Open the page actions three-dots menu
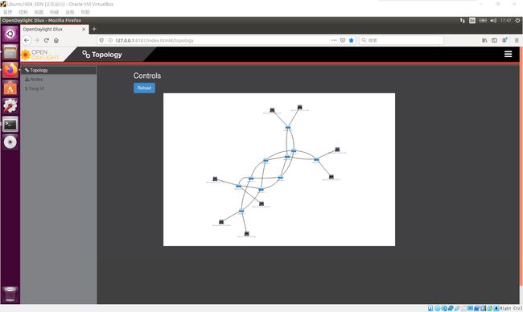Screen dimensions: 523x312 coord(334,40)
